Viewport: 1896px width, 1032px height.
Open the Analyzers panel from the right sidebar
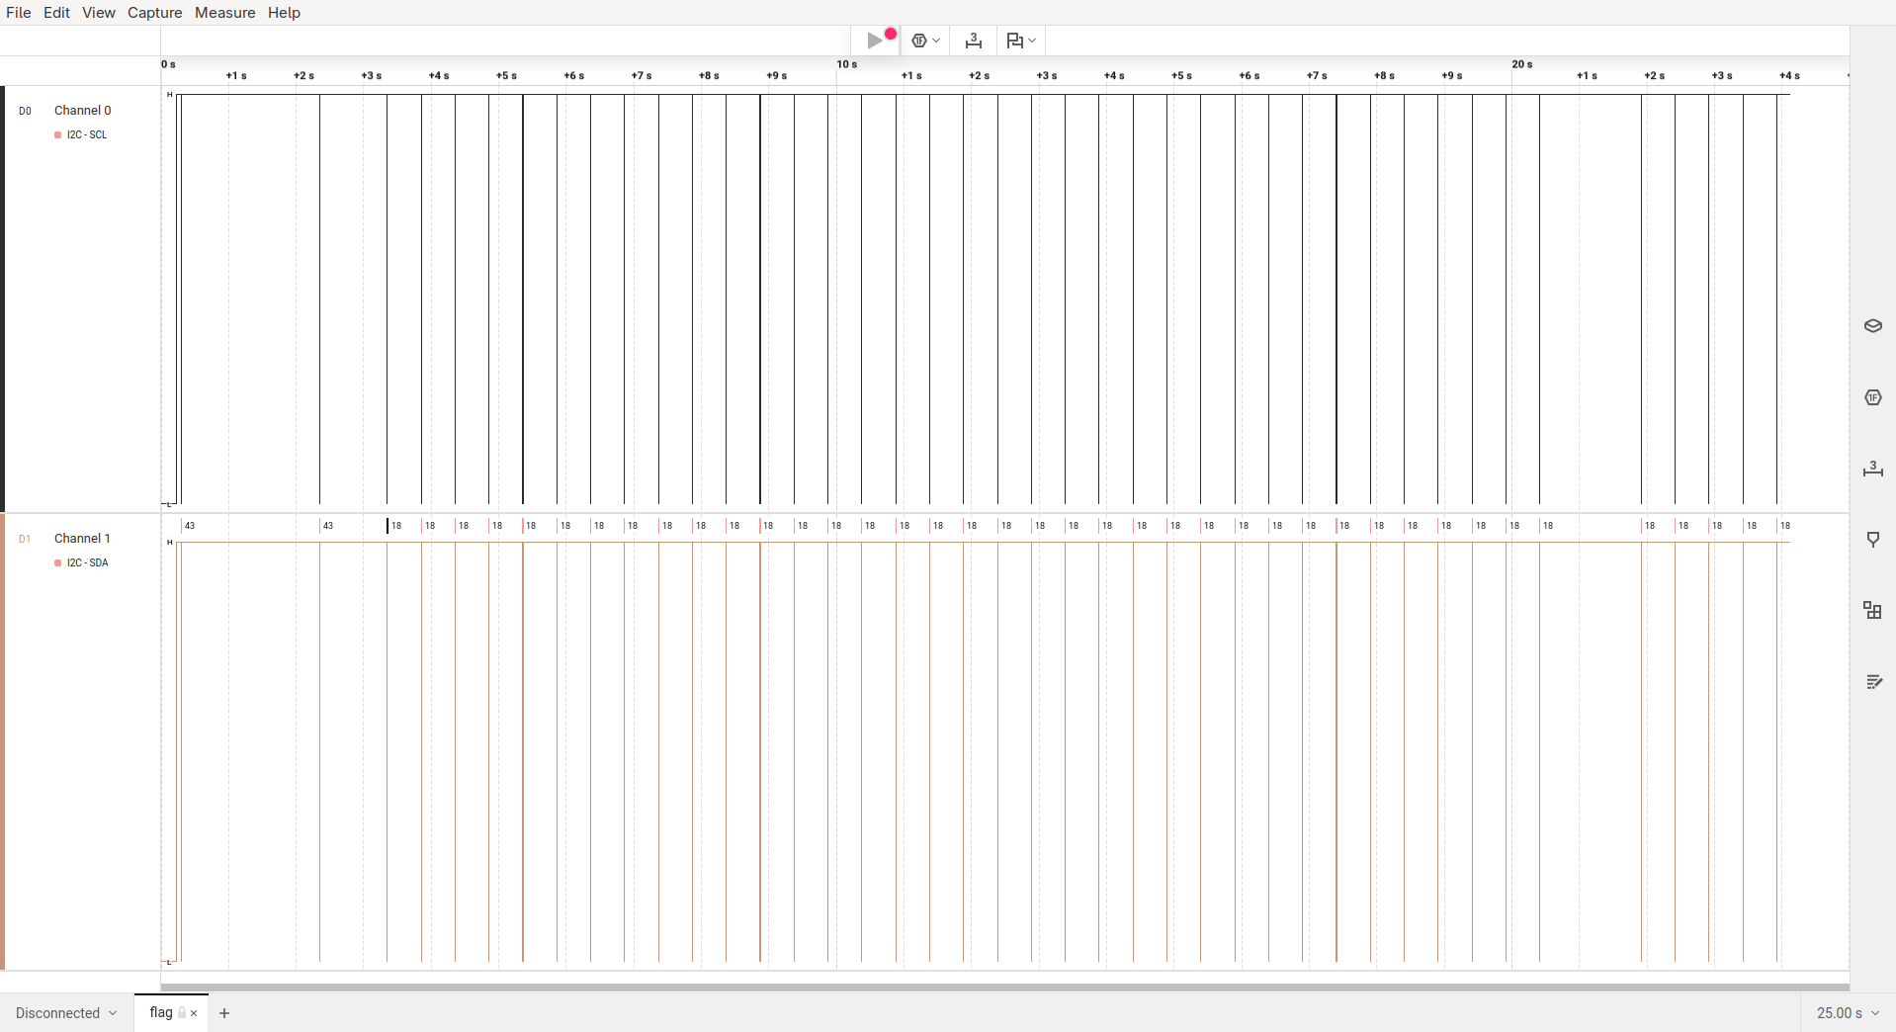(x=1872, y=397)
